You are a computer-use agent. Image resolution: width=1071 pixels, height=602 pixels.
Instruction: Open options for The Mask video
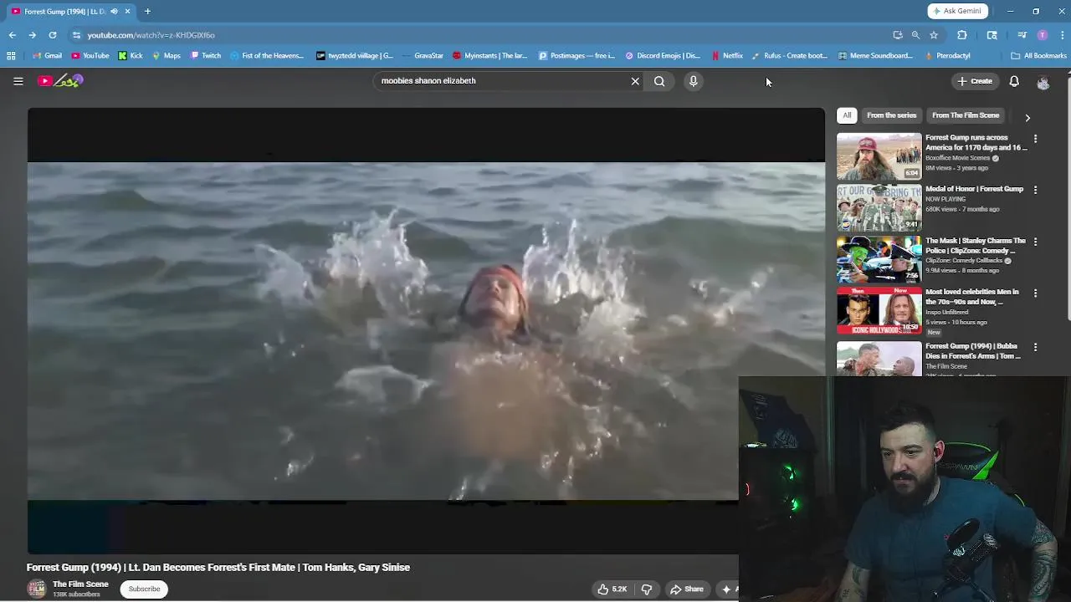[1035, 242]
